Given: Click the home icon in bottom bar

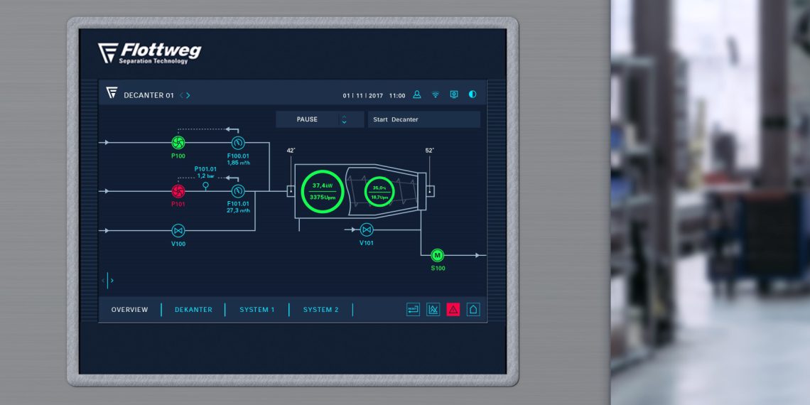Looking at the screenshot, I should click(x=473, y=309).
